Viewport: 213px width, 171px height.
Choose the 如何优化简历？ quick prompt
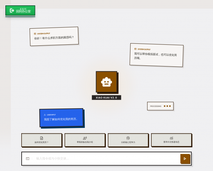[x=42, y=140]
